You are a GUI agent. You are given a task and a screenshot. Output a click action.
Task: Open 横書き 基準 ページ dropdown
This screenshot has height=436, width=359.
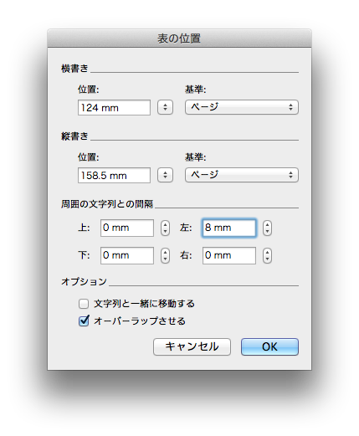tap(242, 107)
